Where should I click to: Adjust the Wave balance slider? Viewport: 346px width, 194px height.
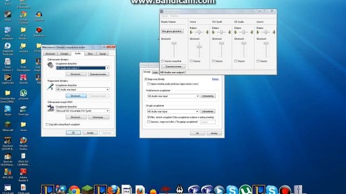199,32
